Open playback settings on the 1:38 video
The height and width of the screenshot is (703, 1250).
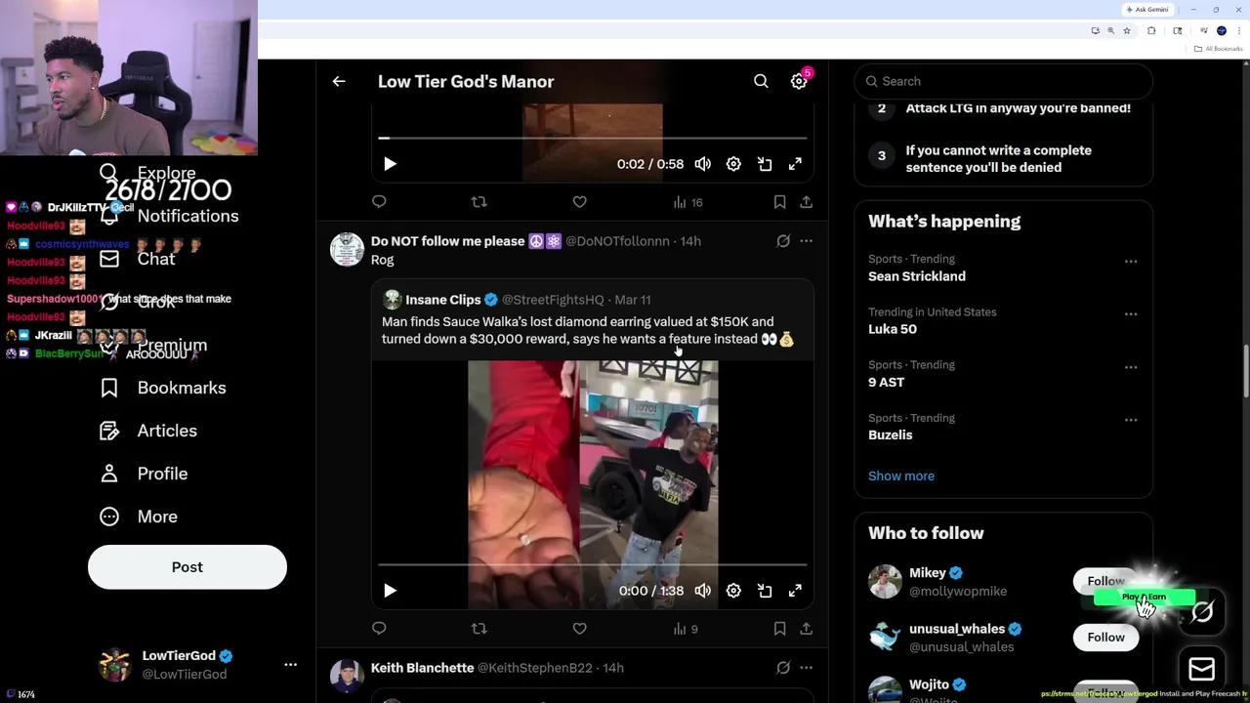[733, 591]
